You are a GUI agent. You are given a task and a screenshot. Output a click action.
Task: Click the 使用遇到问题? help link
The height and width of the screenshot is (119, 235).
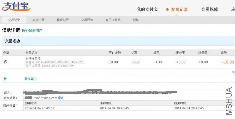click(x=32, y=31)
